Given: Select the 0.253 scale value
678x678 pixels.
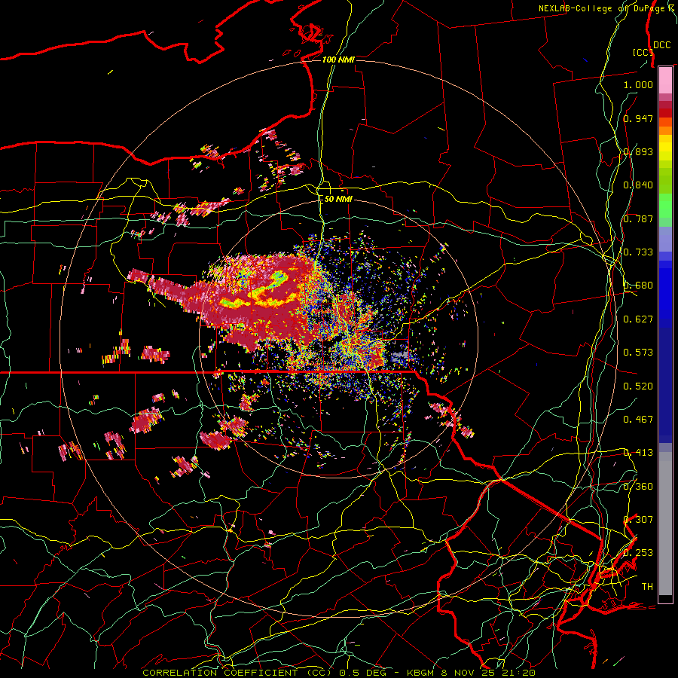Looking at the screenshot, I should click(638, 553).
